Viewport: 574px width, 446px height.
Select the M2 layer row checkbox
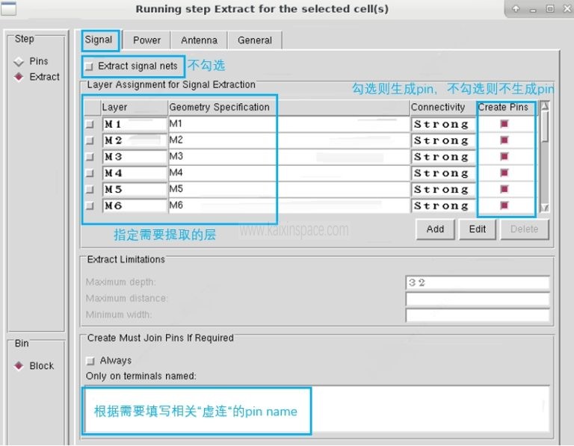point(90,140)
